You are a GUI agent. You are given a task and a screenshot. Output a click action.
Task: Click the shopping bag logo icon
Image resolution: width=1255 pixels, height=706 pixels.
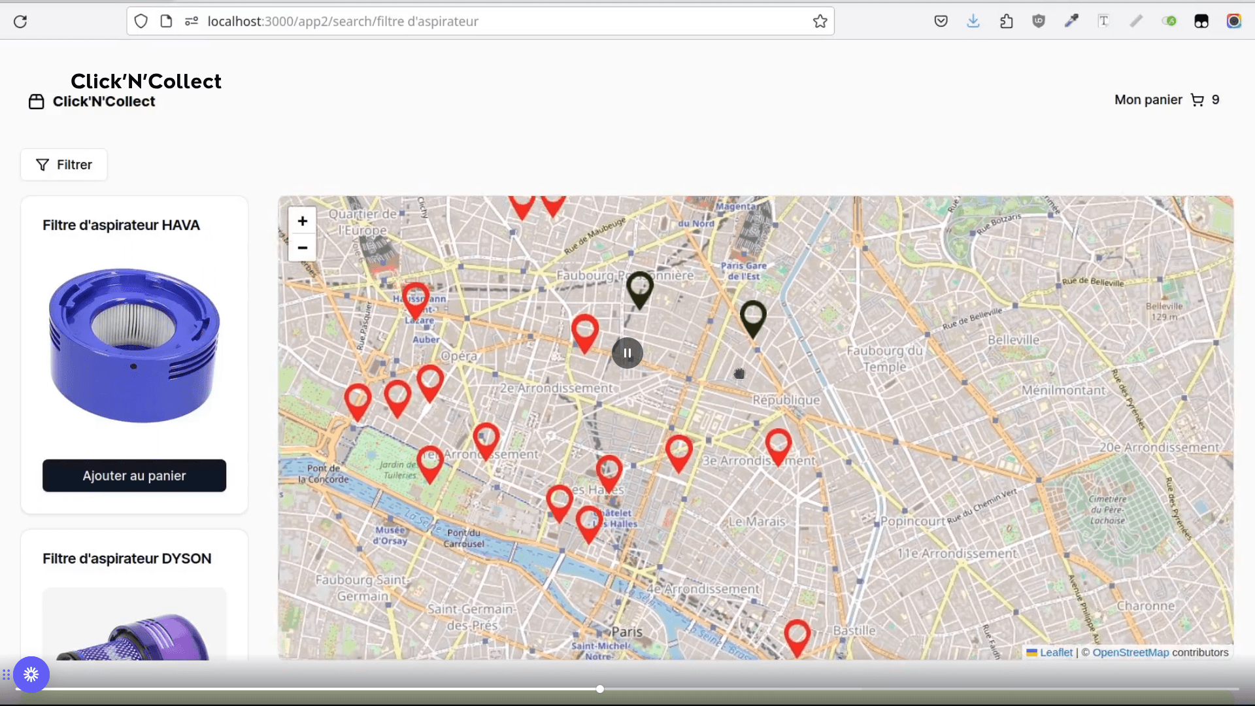37,101
